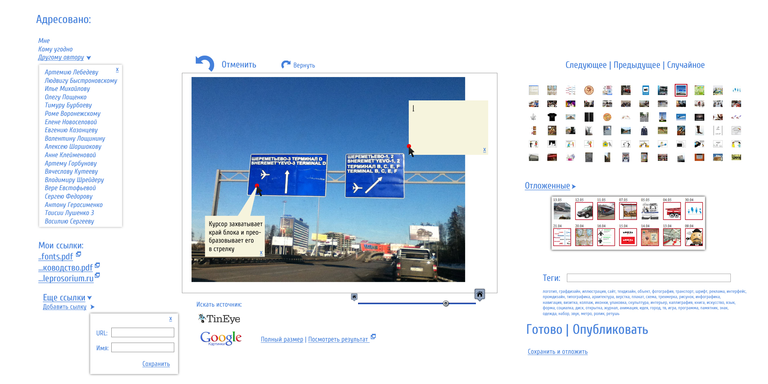Expand the Другому автору dropdown

coord(89,58)
